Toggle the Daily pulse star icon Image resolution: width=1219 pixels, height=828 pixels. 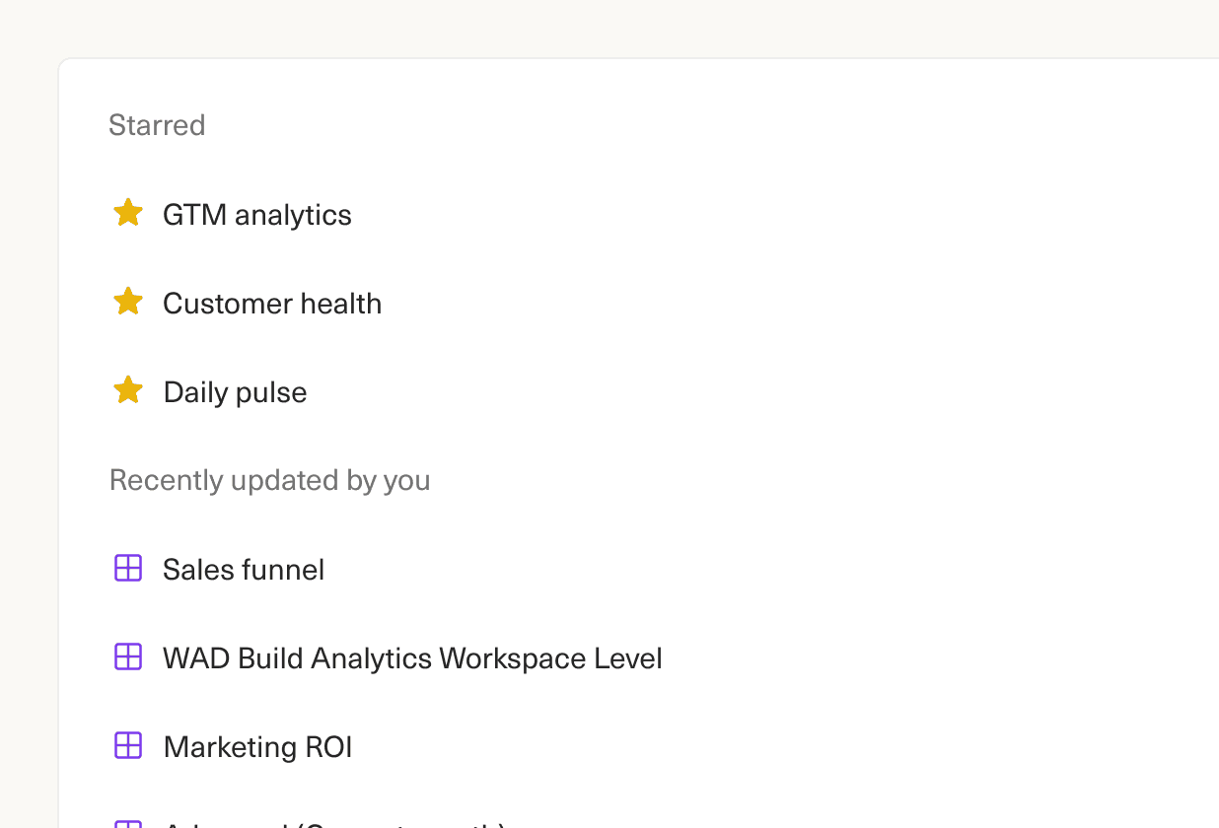[128, 390]
